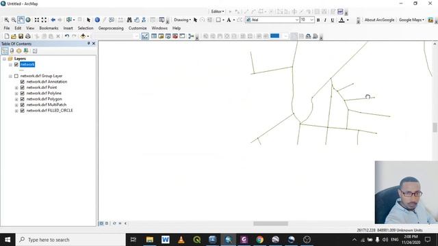The width and height of the screenshot is (438, 246).
Task: Click the Full Extent globe icon
Action: [x=28, y=20]
